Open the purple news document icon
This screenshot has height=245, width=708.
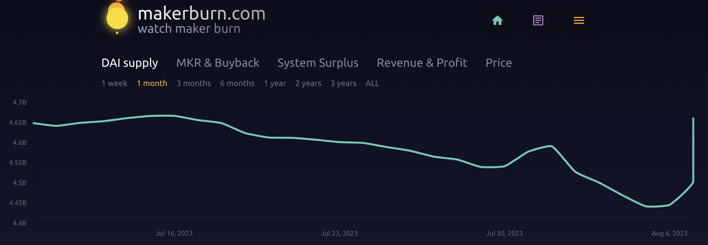pyautogui.click(x=538, y=20)
